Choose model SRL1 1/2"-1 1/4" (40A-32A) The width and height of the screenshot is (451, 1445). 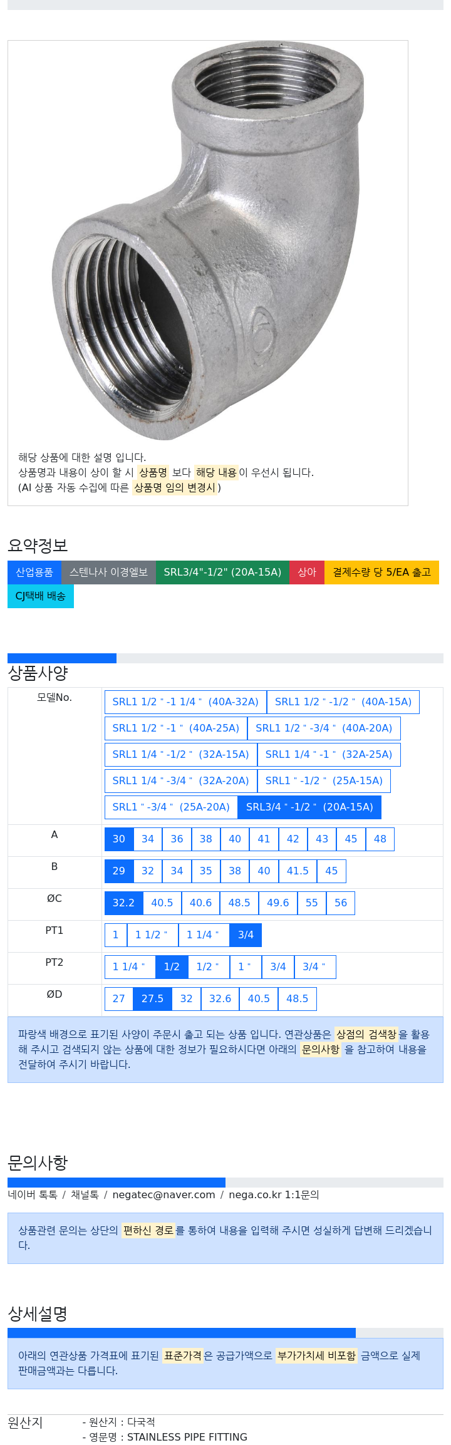pyautogui.click(x=185, y=702)
